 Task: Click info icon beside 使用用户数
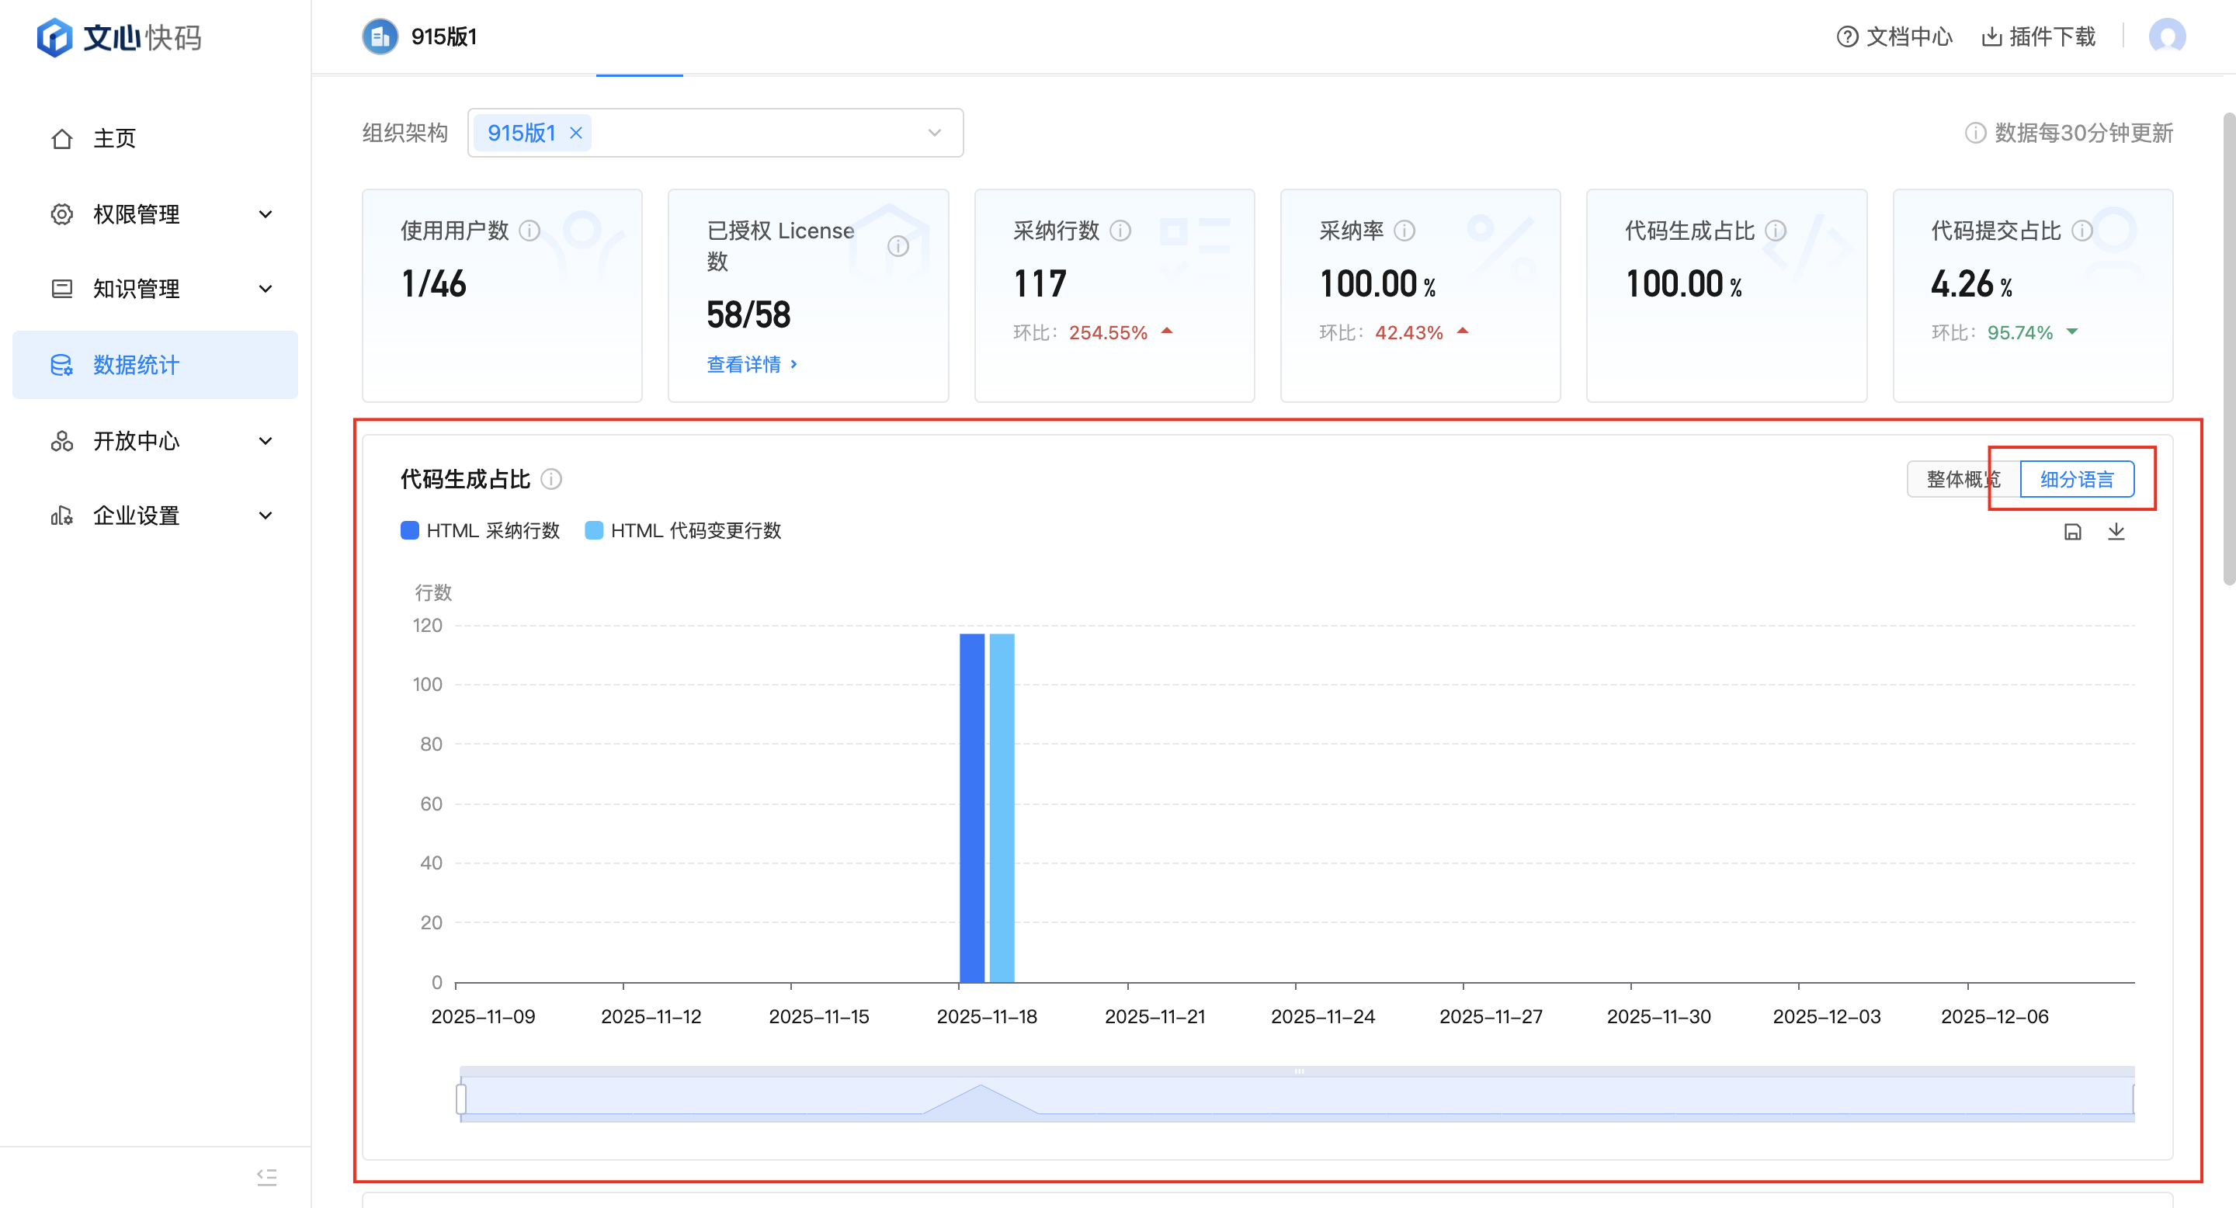pos(529,231)
